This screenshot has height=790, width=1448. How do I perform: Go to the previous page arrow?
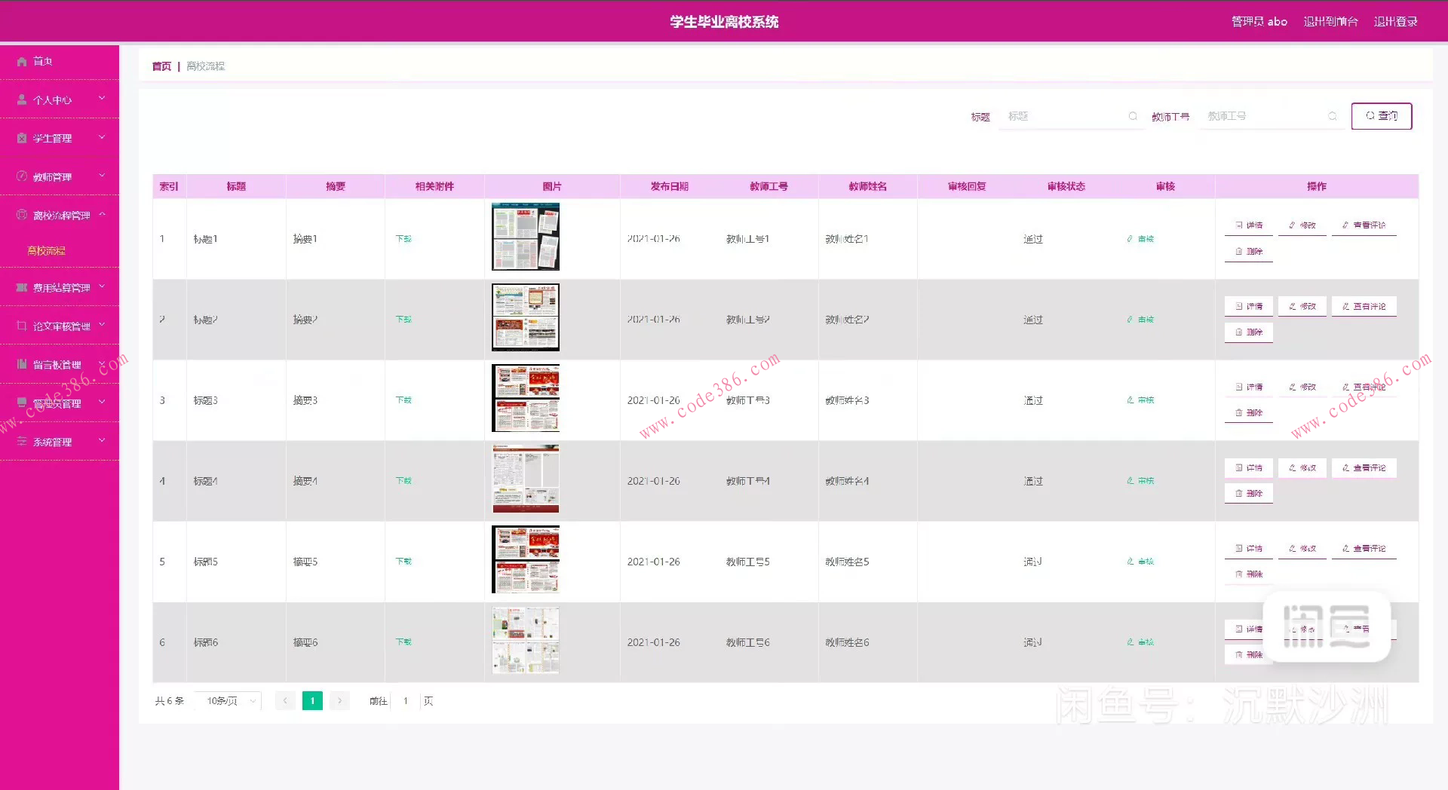(x=285, y=701)
